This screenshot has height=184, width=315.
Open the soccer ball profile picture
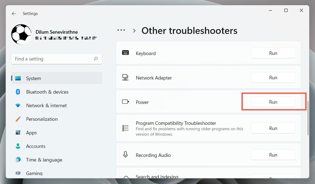[21, 34]
